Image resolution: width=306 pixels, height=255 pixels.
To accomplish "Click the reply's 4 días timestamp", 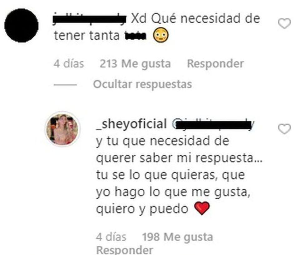I will (x=111, y=237).
